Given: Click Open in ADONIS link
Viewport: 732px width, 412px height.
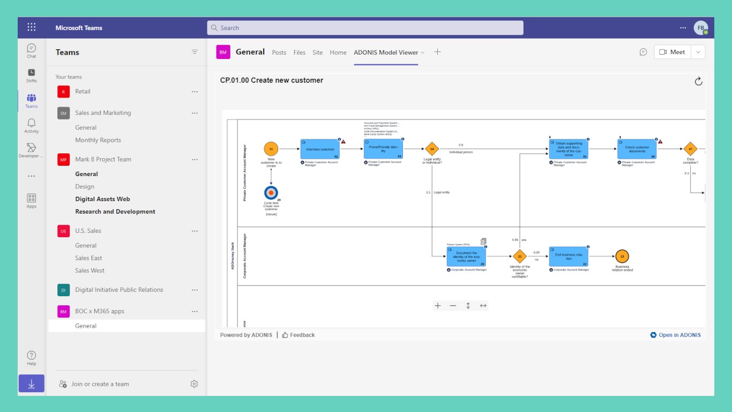Looking at the screenshot, I should point(675,335).
